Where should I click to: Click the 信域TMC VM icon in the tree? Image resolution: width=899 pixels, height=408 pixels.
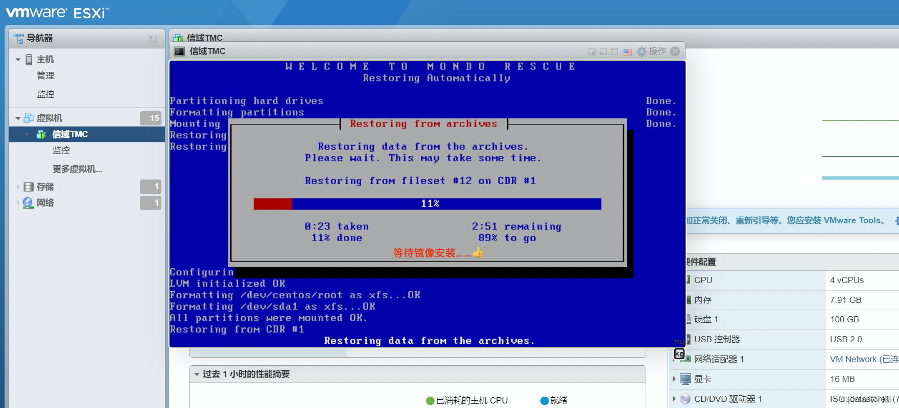point(41,135)
